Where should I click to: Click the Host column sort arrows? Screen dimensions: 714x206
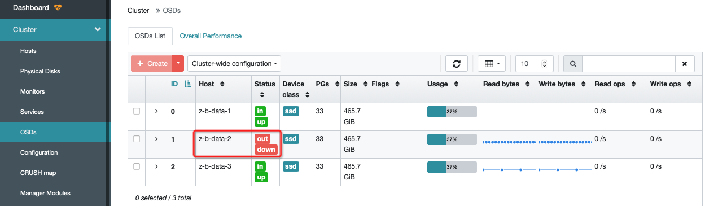(222, 84)
